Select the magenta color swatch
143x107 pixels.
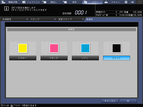pos(54,48)
